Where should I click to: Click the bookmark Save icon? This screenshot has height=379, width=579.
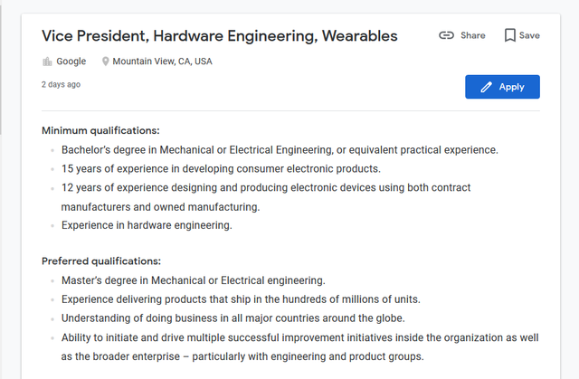pyautogui.click(x=510, y=35)
